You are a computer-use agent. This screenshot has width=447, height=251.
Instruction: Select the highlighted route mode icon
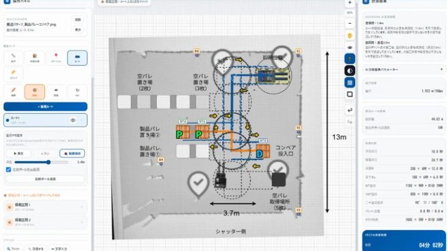point(77,58)
